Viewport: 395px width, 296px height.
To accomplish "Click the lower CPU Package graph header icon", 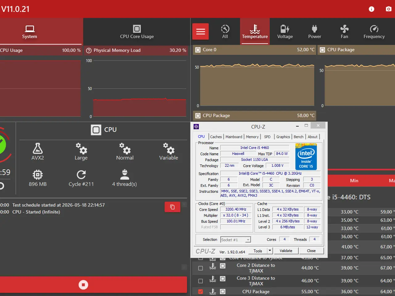I will pyautogui.click(x=198, y=116).
